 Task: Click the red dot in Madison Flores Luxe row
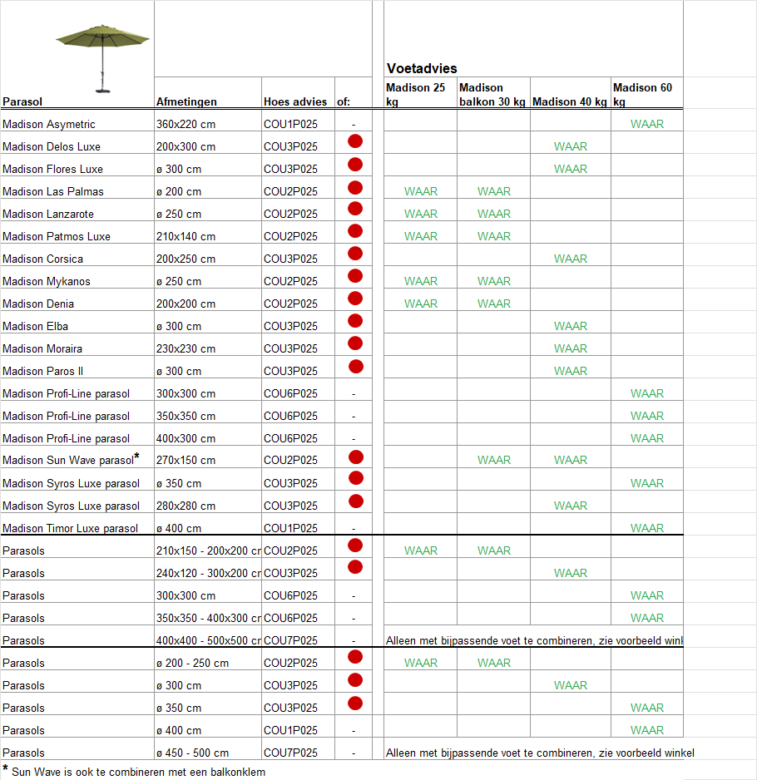pos(355,165)
